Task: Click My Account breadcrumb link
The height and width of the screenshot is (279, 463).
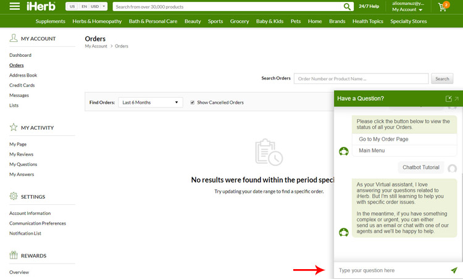Action: [96, 46]
